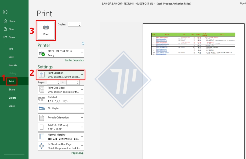Open the Print Selection dropdown arrow
This screenshot has width=246, height=159.
(82, 74)
